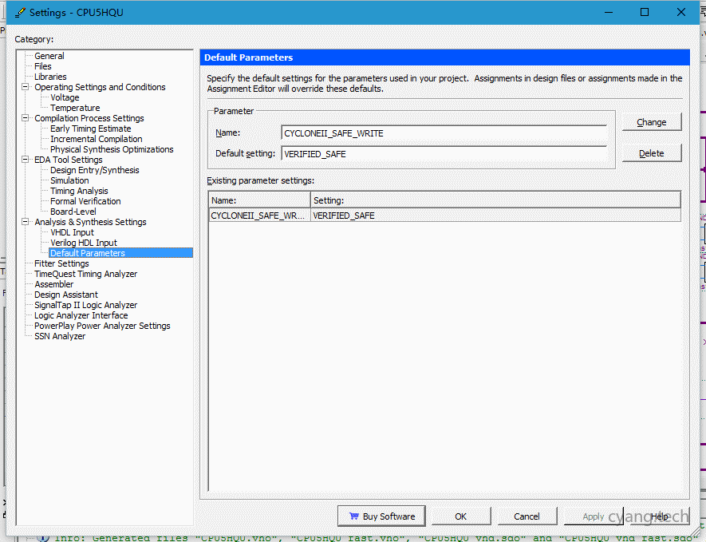Image resolution: width=706 pixels, height=542 pixels.
Task: Click Cancel to dismiss settings
Action: [527, 516]
